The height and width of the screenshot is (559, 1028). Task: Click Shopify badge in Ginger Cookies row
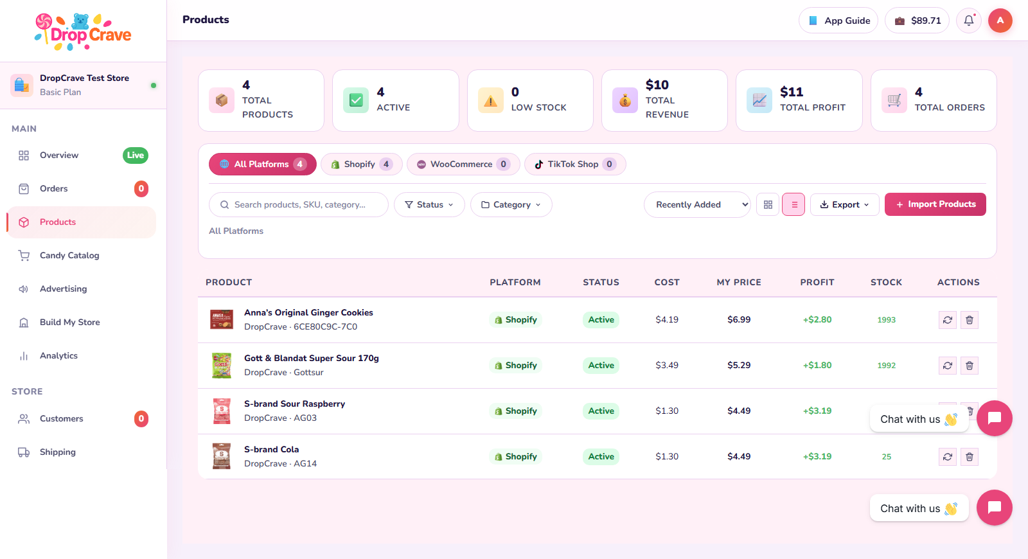[x=515, y=319]
